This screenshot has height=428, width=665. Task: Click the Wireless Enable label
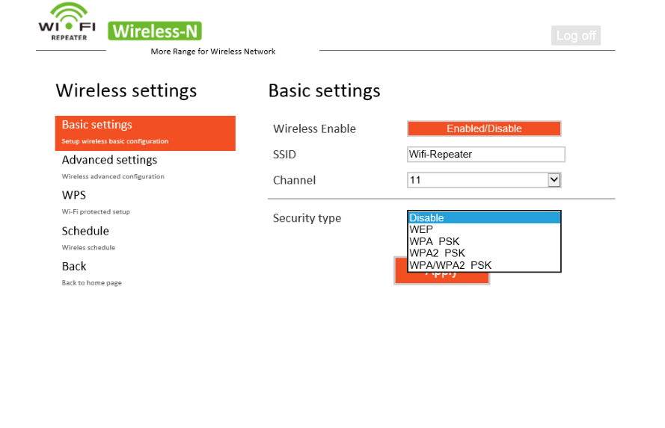pyautogui.click(x=314, y=129)
